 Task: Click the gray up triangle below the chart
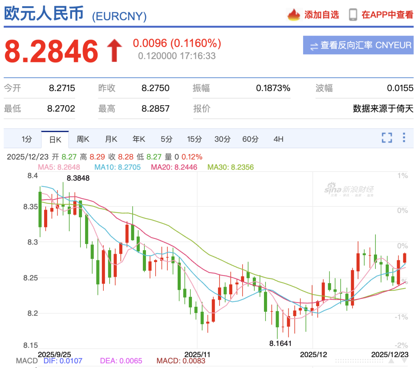[391, 361]
